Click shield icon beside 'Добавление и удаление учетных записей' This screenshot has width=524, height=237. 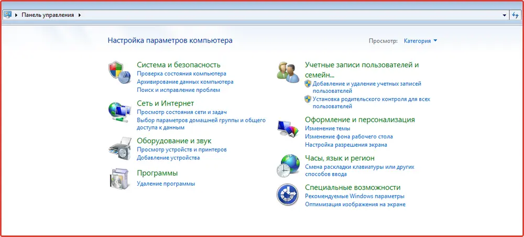pos(308,83)
